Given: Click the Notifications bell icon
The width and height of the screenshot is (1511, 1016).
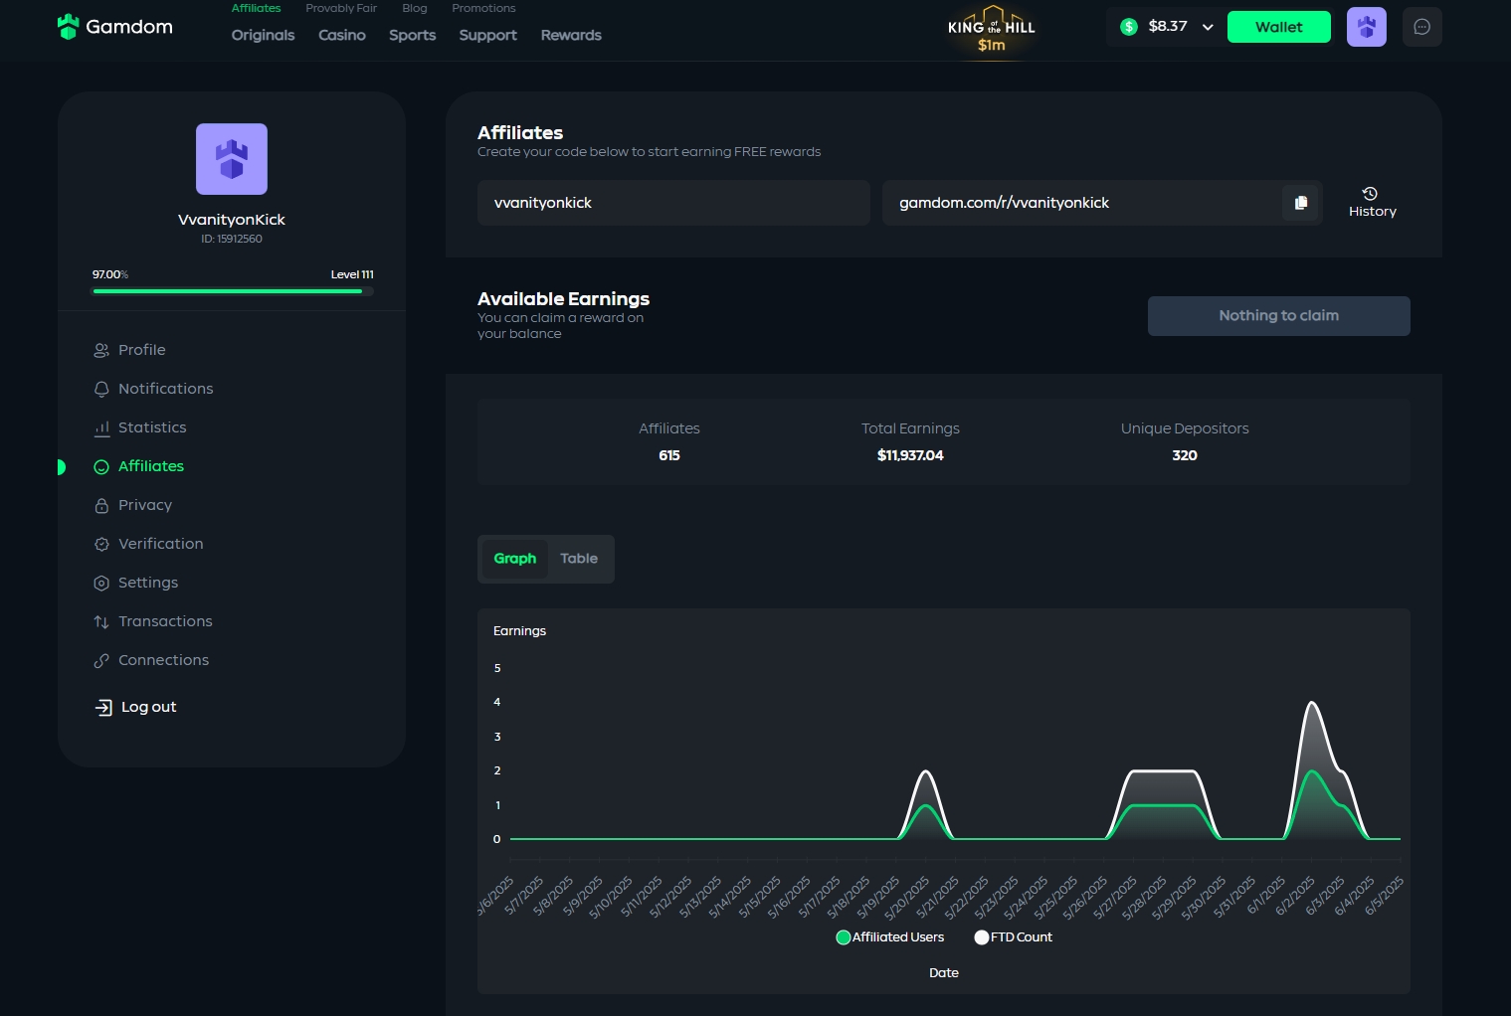Looking at the screenshot, I should pos(101,389).
